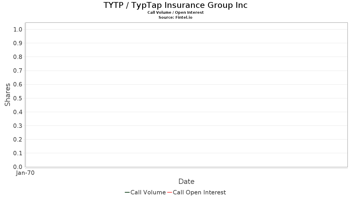Click the 0.8 y-axis tick label
The width and height of the screenshot is (351, 197).
18,57
